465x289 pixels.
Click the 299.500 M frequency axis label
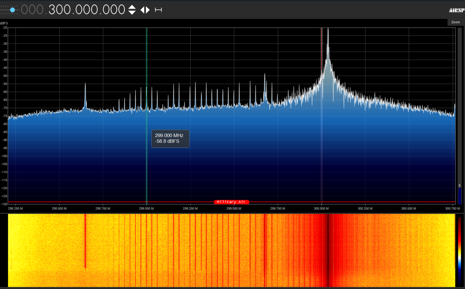tap(234, 209)
